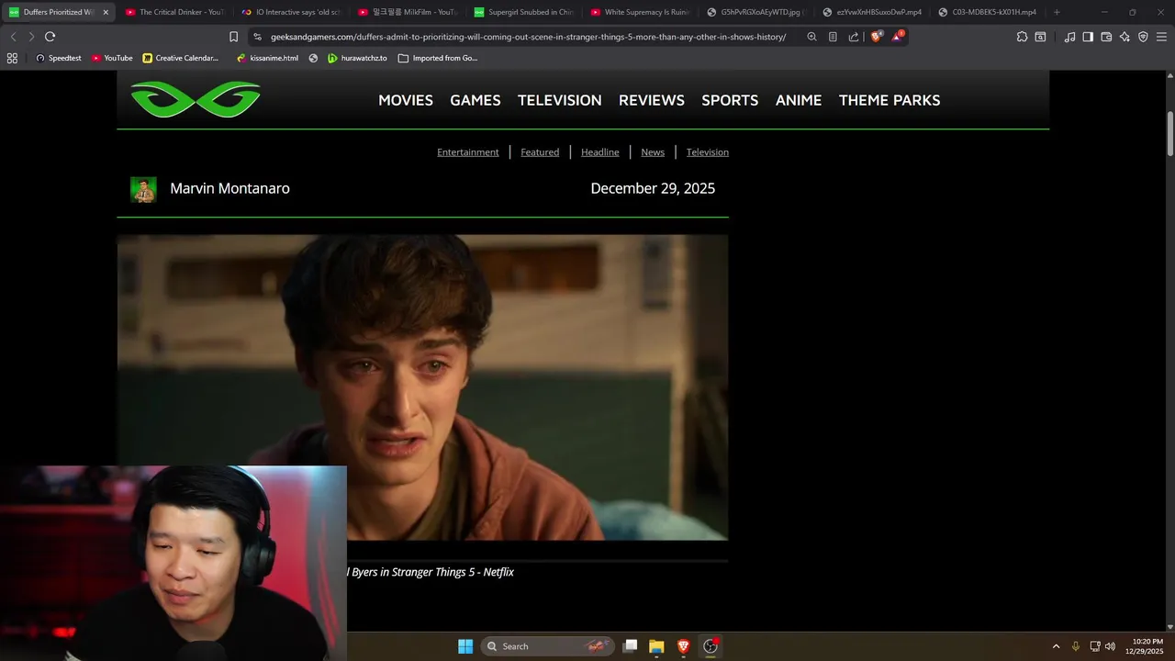Open OBS Studio from the taskbar
The height and width of the screenshot is (661, 1175).
tap(710, 646)
